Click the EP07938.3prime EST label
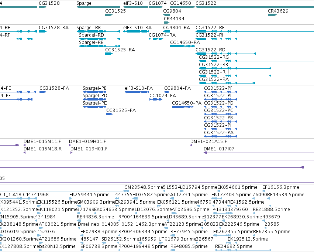This screenshot has height=252, width=314. coord(99,232)
